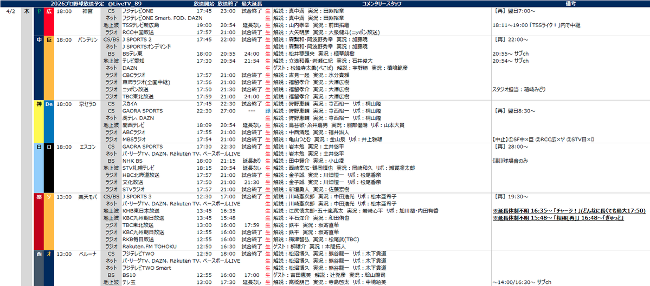650x286 pixels.
Task: Click the channel "RKB毎日放送"
Action: tap(138, 240)
